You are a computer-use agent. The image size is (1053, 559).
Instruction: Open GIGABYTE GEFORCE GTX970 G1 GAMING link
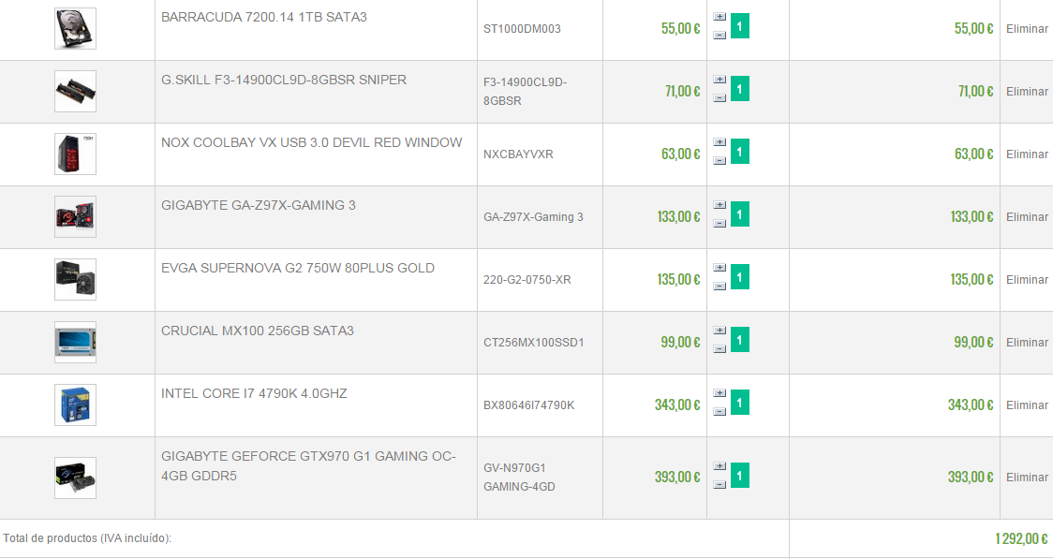coord(308,465)
